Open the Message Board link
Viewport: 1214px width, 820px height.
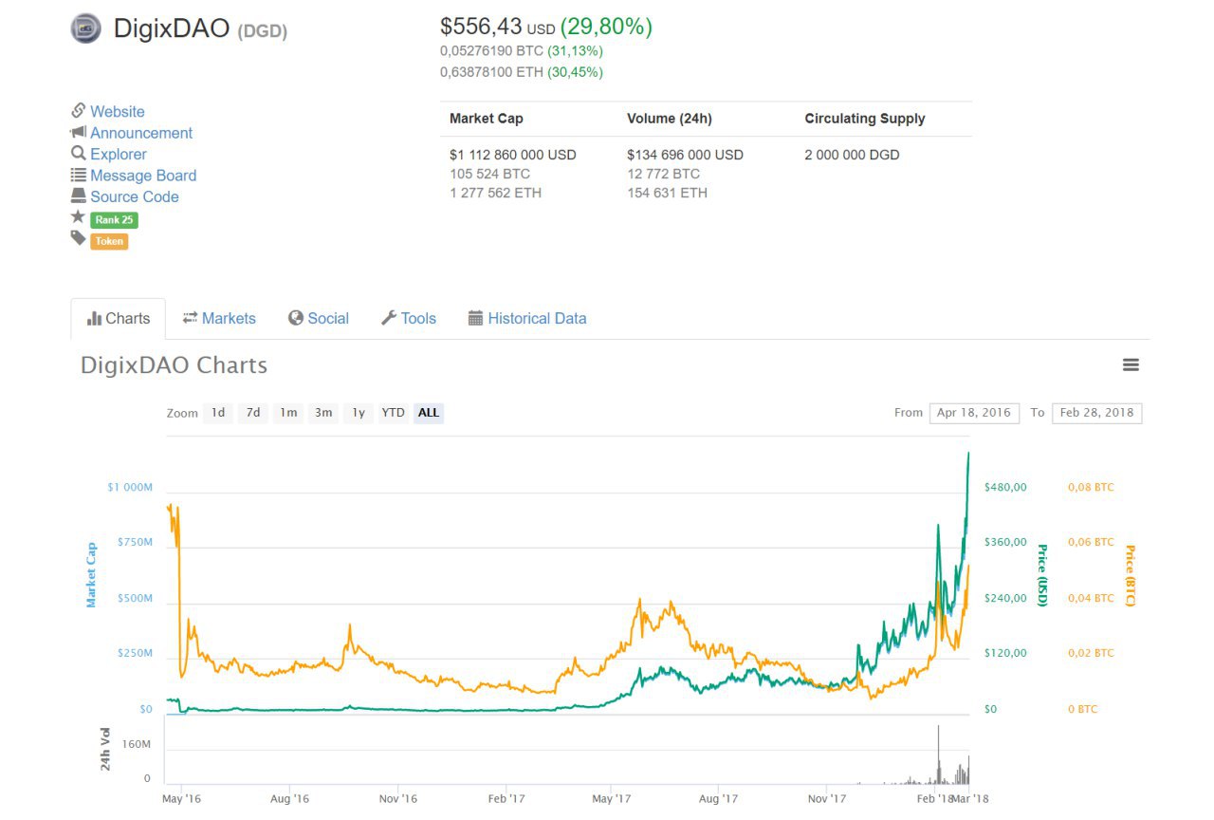(143, 176)
